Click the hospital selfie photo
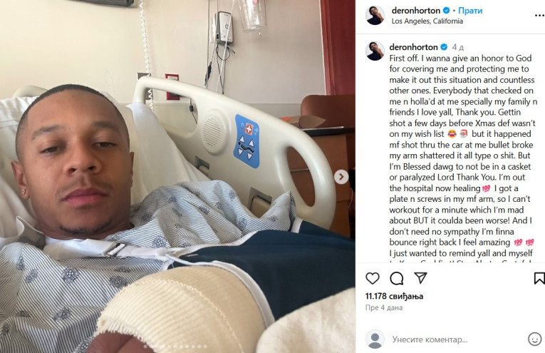The image size is (545, 353). pyautogui.click(x=177, y=176)
